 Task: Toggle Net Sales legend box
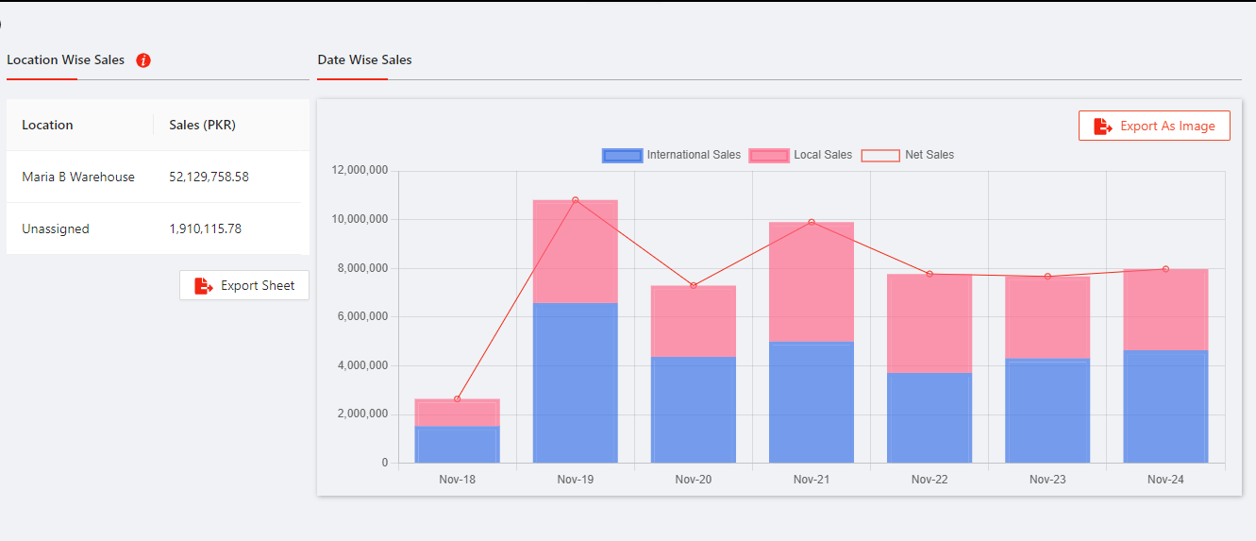pos(880,156)
